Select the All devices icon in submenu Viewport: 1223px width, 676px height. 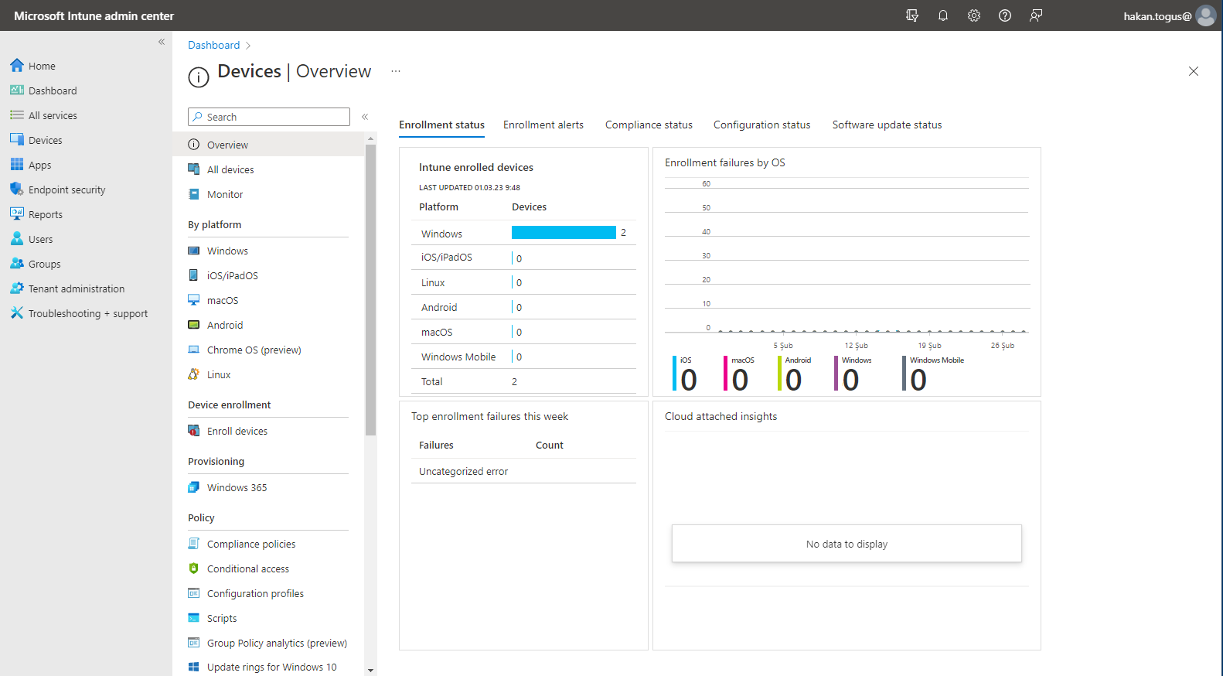coord(194,169)
